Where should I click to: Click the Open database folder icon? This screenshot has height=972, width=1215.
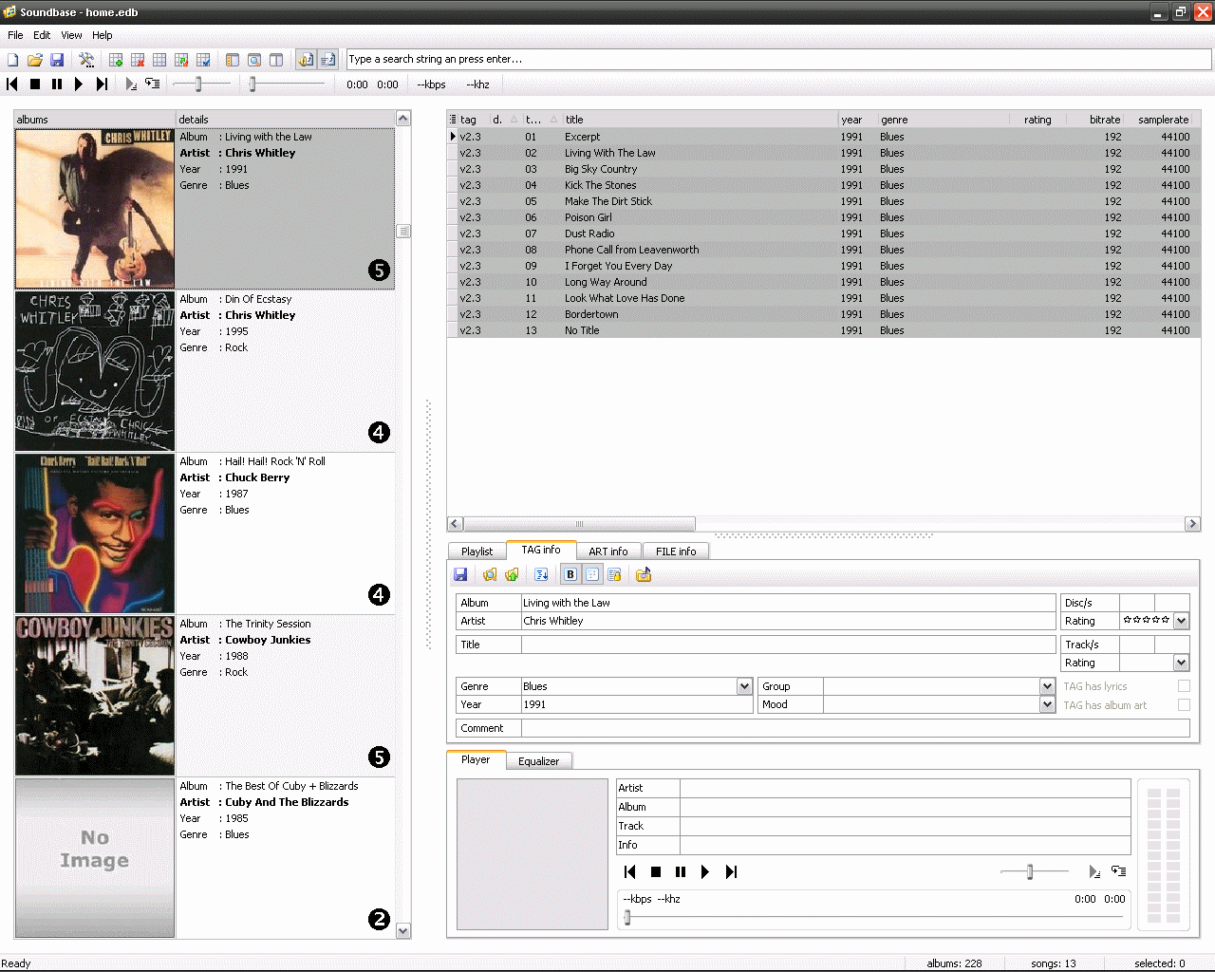(x=35, y=60)
